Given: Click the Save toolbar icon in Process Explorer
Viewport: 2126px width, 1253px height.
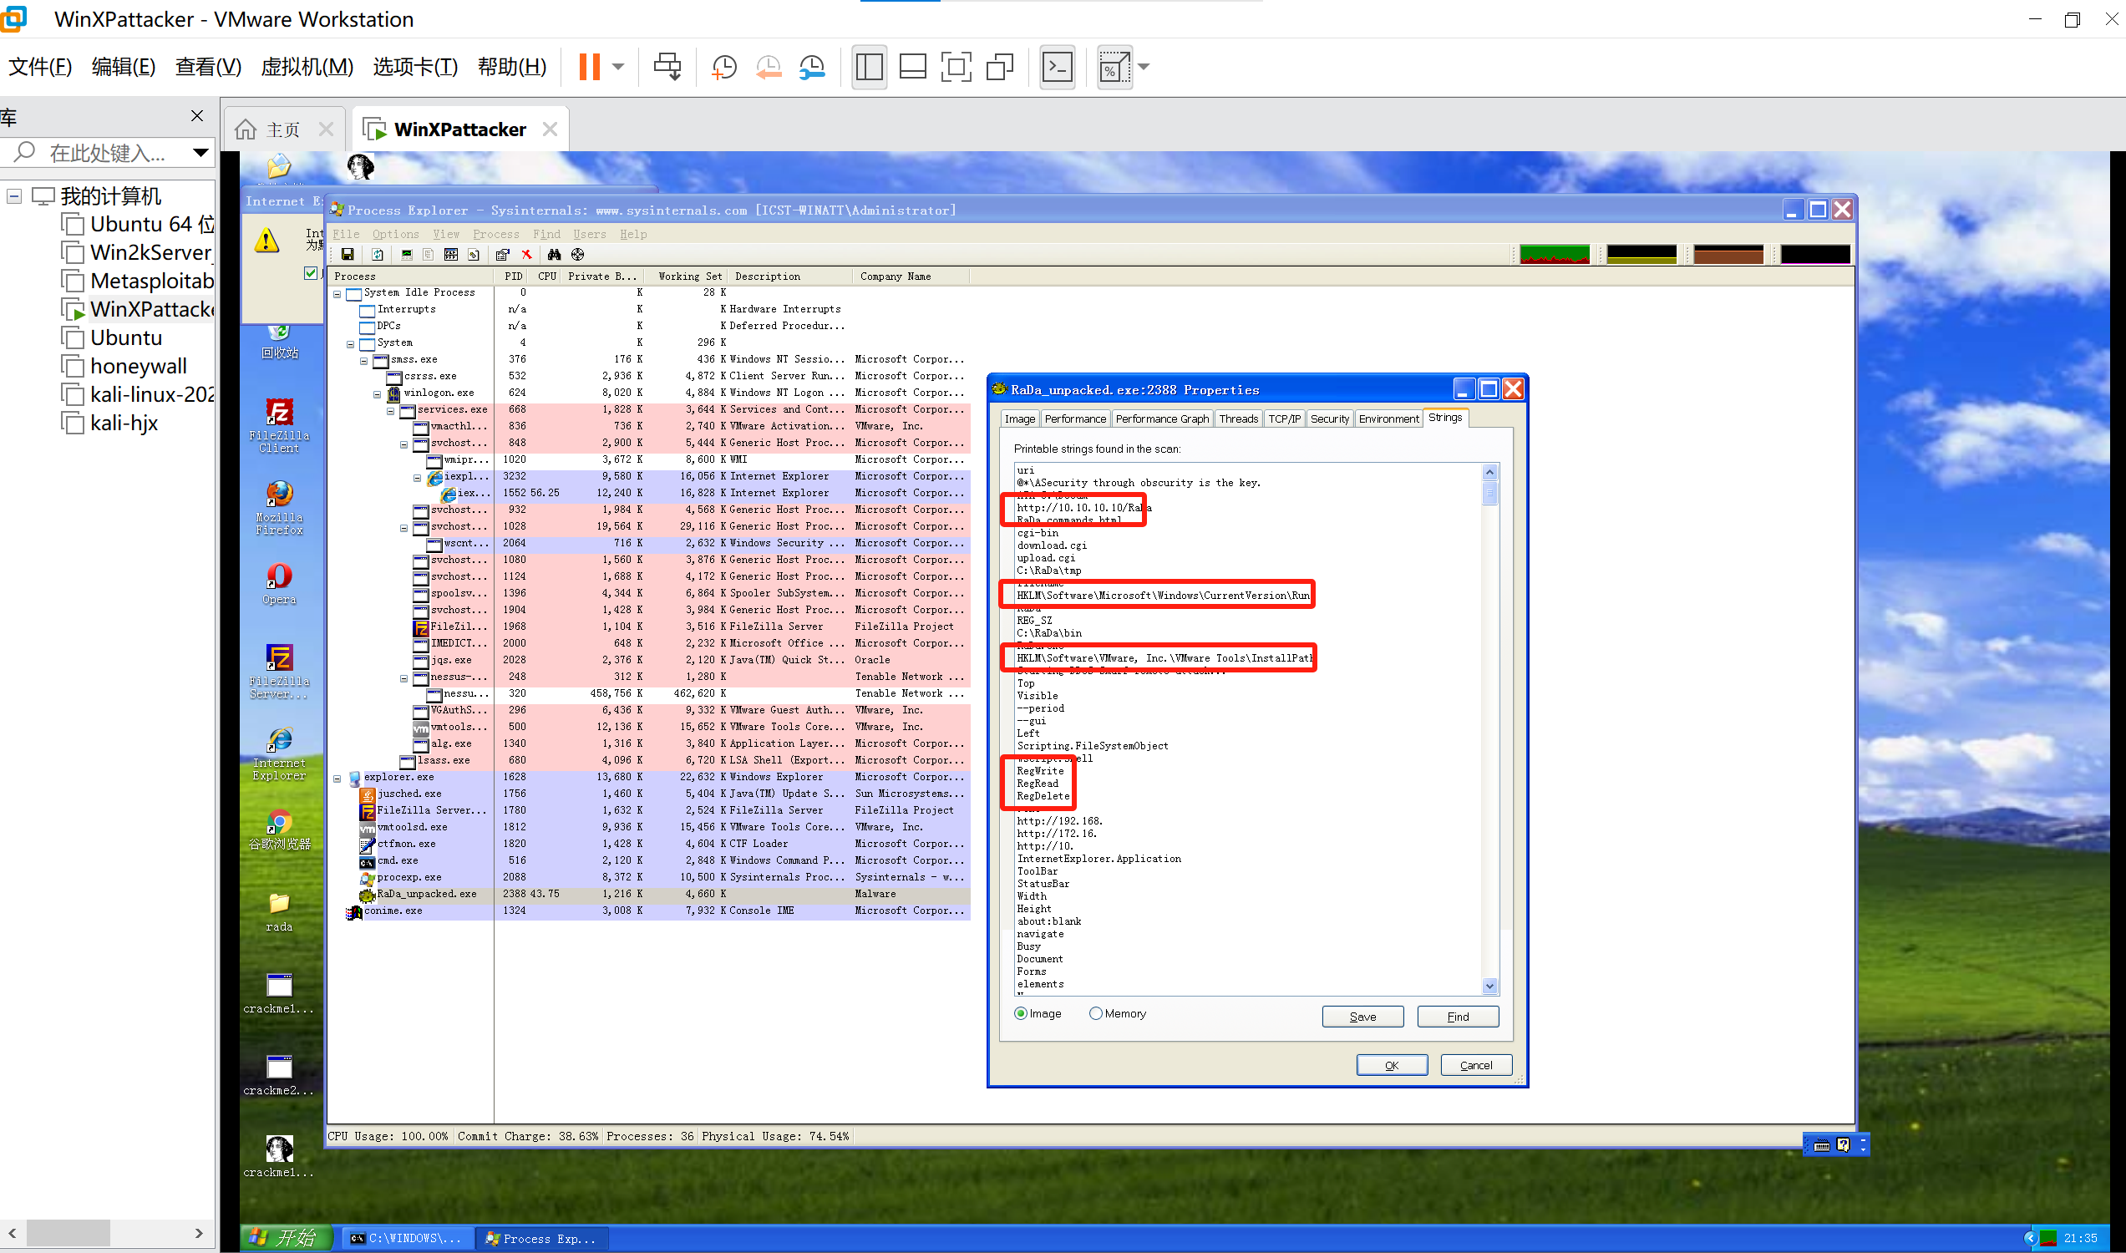Looking at the screenshot, I should coord(347,255).
